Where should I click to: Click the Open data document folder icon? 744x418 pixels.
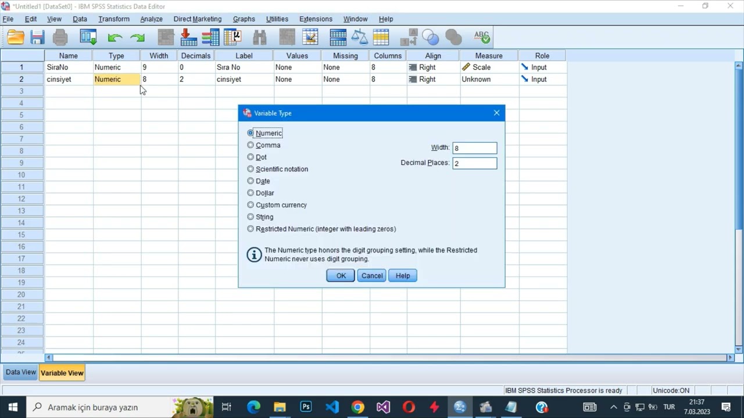pos(16,38)
